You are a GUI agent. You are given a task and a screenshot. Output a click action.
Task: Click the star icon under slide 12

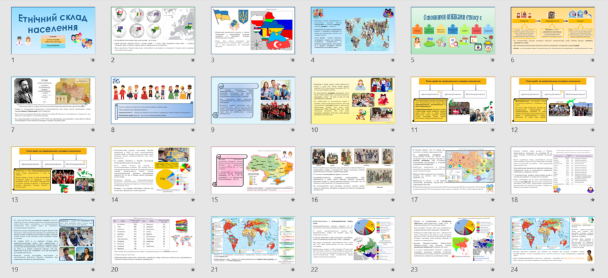point(592,131)
